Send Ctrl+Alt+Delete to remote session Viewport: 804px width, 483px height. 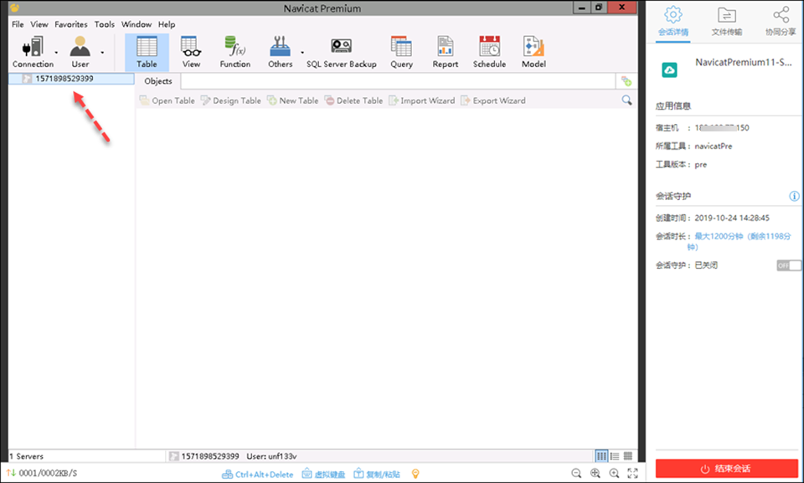click(258, 474)
